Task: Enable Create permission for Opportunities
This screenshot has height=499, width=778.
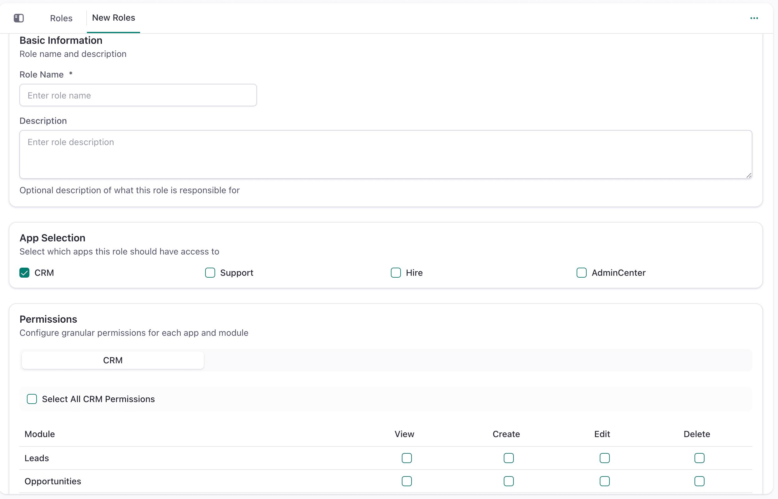Action: (x=509, y=481)
